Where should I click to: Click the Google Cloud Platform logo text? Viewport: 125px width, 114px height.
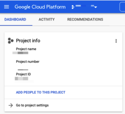tap(40, 7)
